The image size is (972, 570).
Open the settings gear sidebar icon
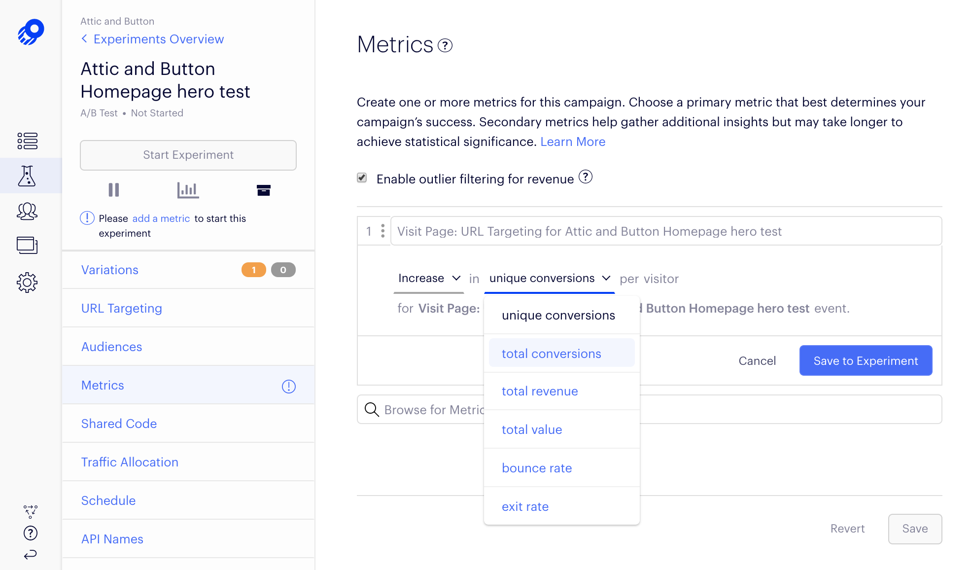click(28, 283)
